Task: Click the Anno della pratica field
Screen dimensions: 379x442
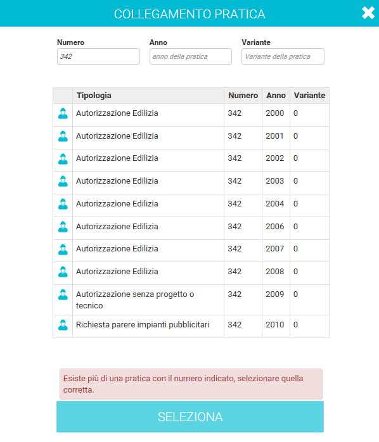Action: pyautogui.click(x=191, y=56)
